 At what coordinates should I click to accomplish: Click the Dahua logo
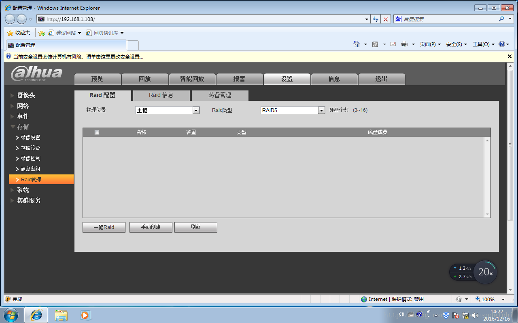(37, 73)
